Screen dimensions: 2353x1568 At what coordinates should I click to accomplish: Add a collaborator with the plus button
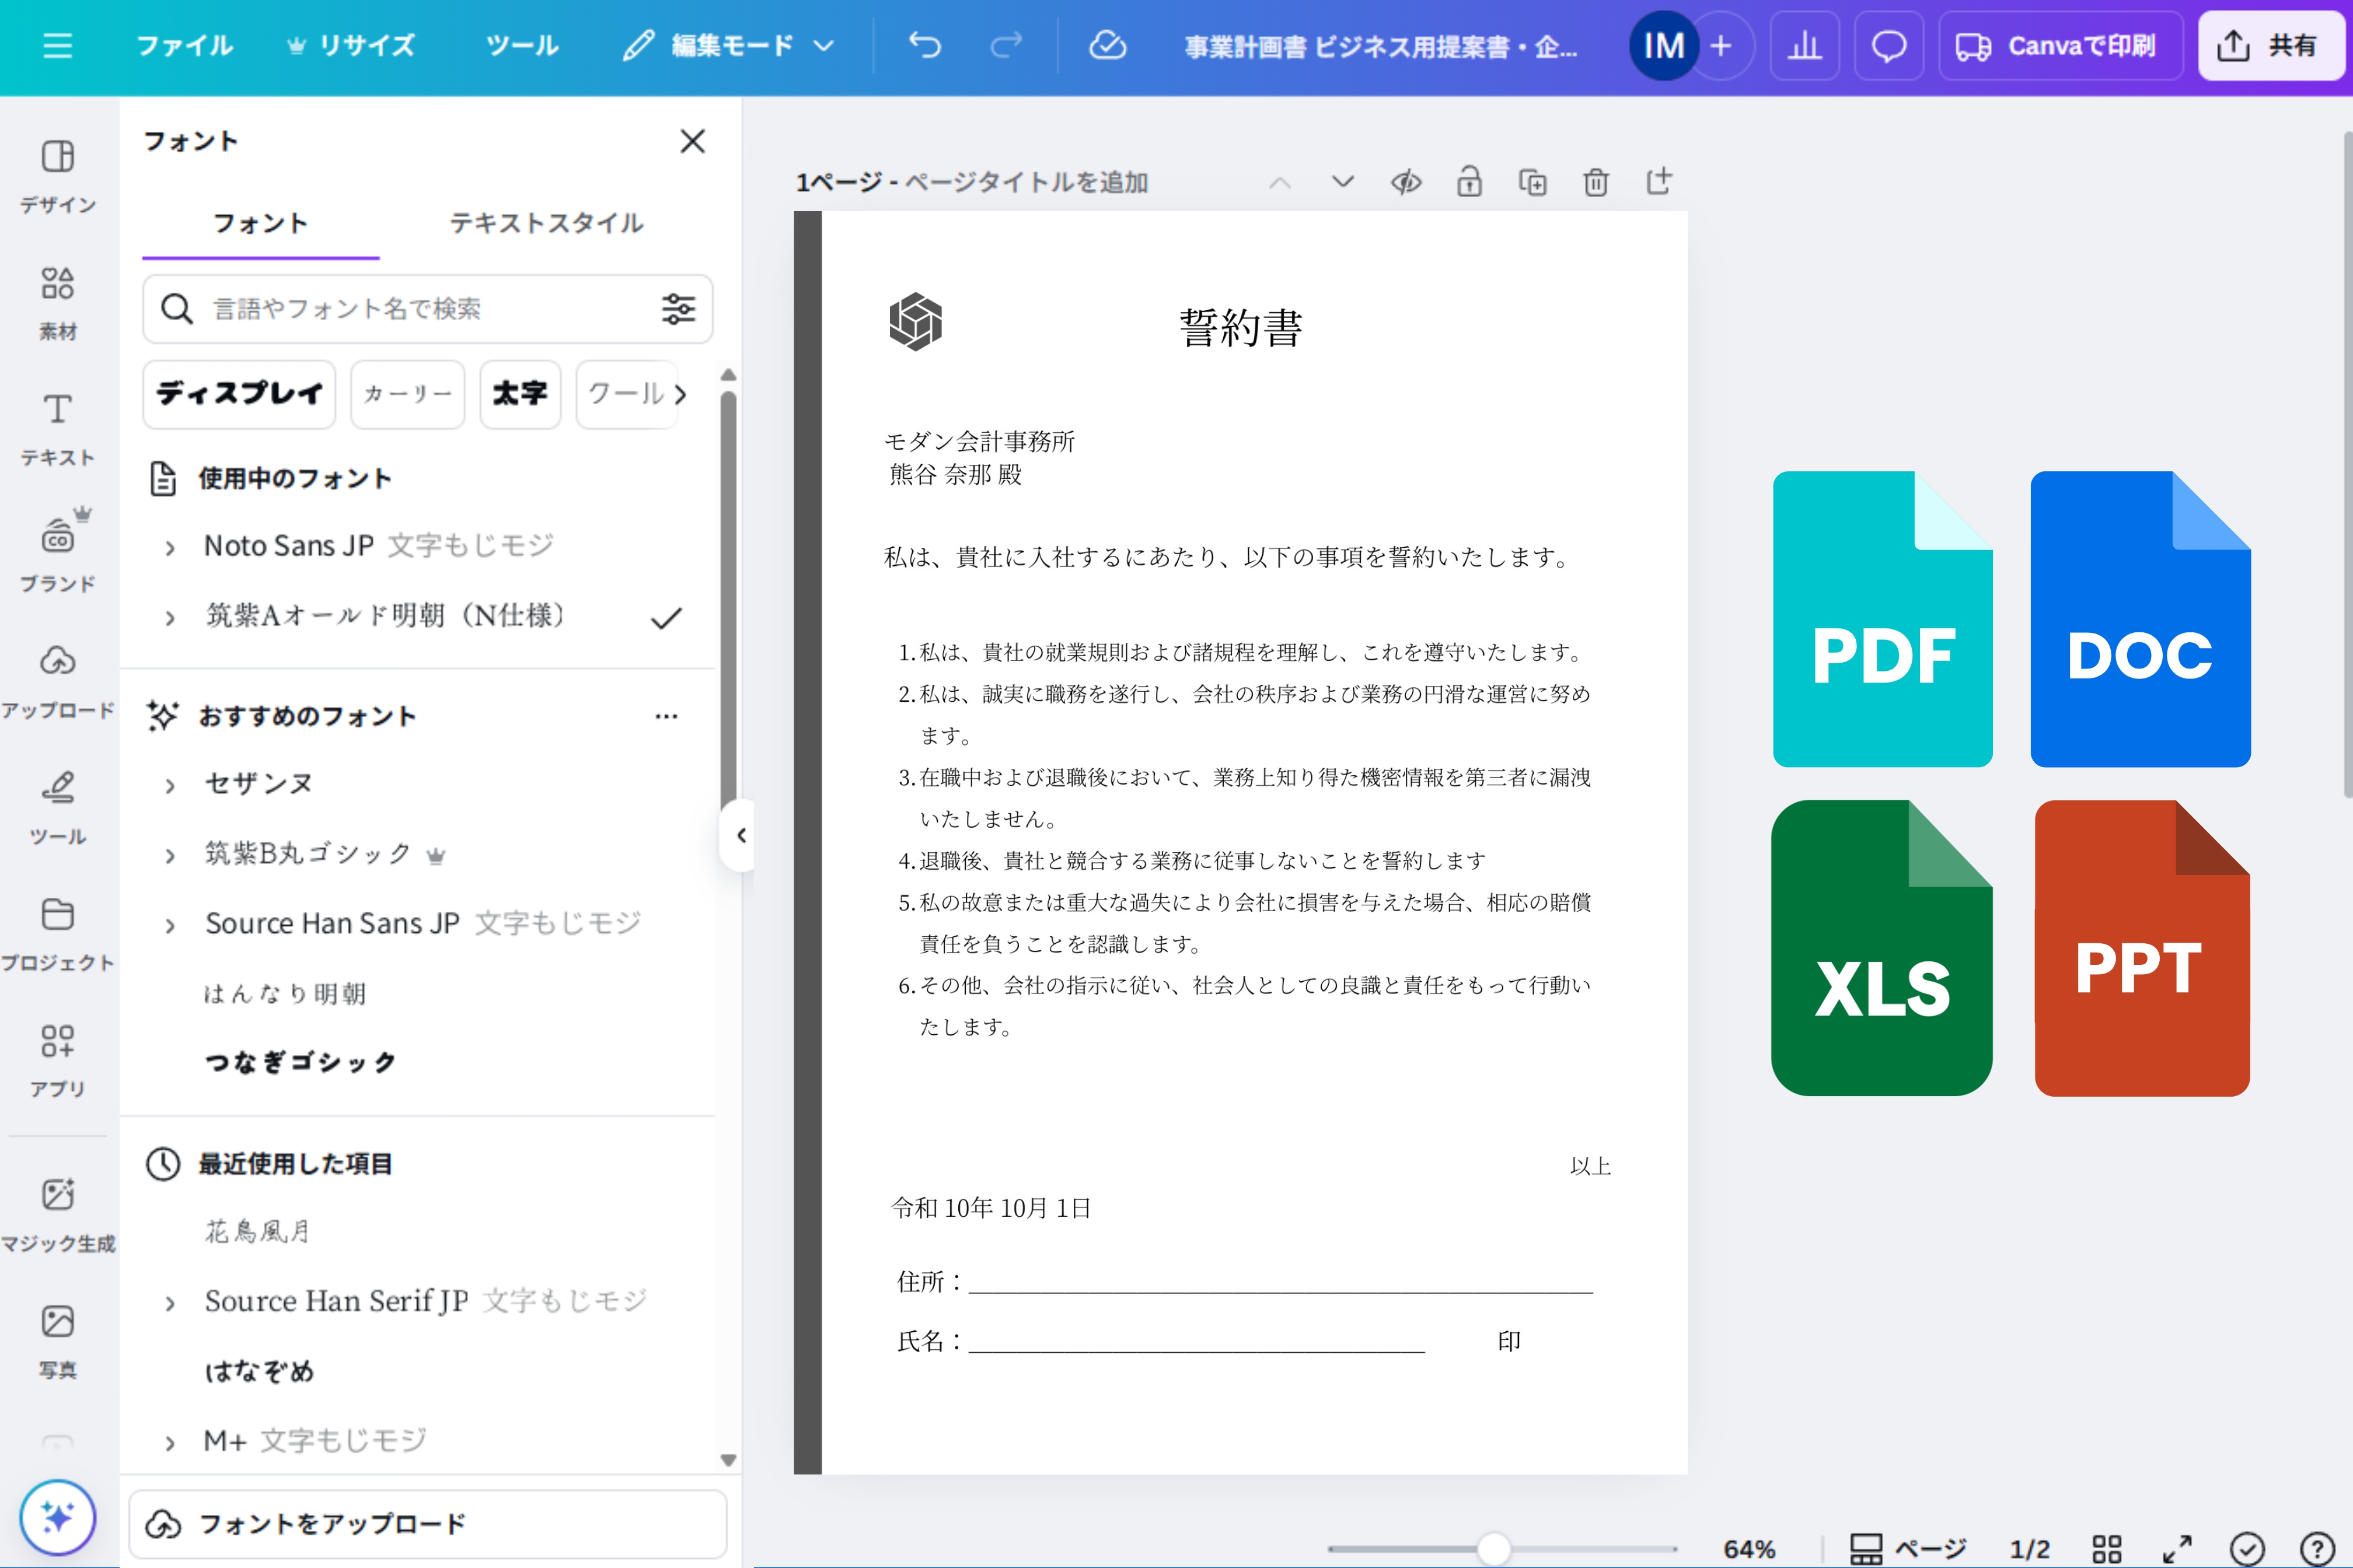click(x=1721, y=46)
